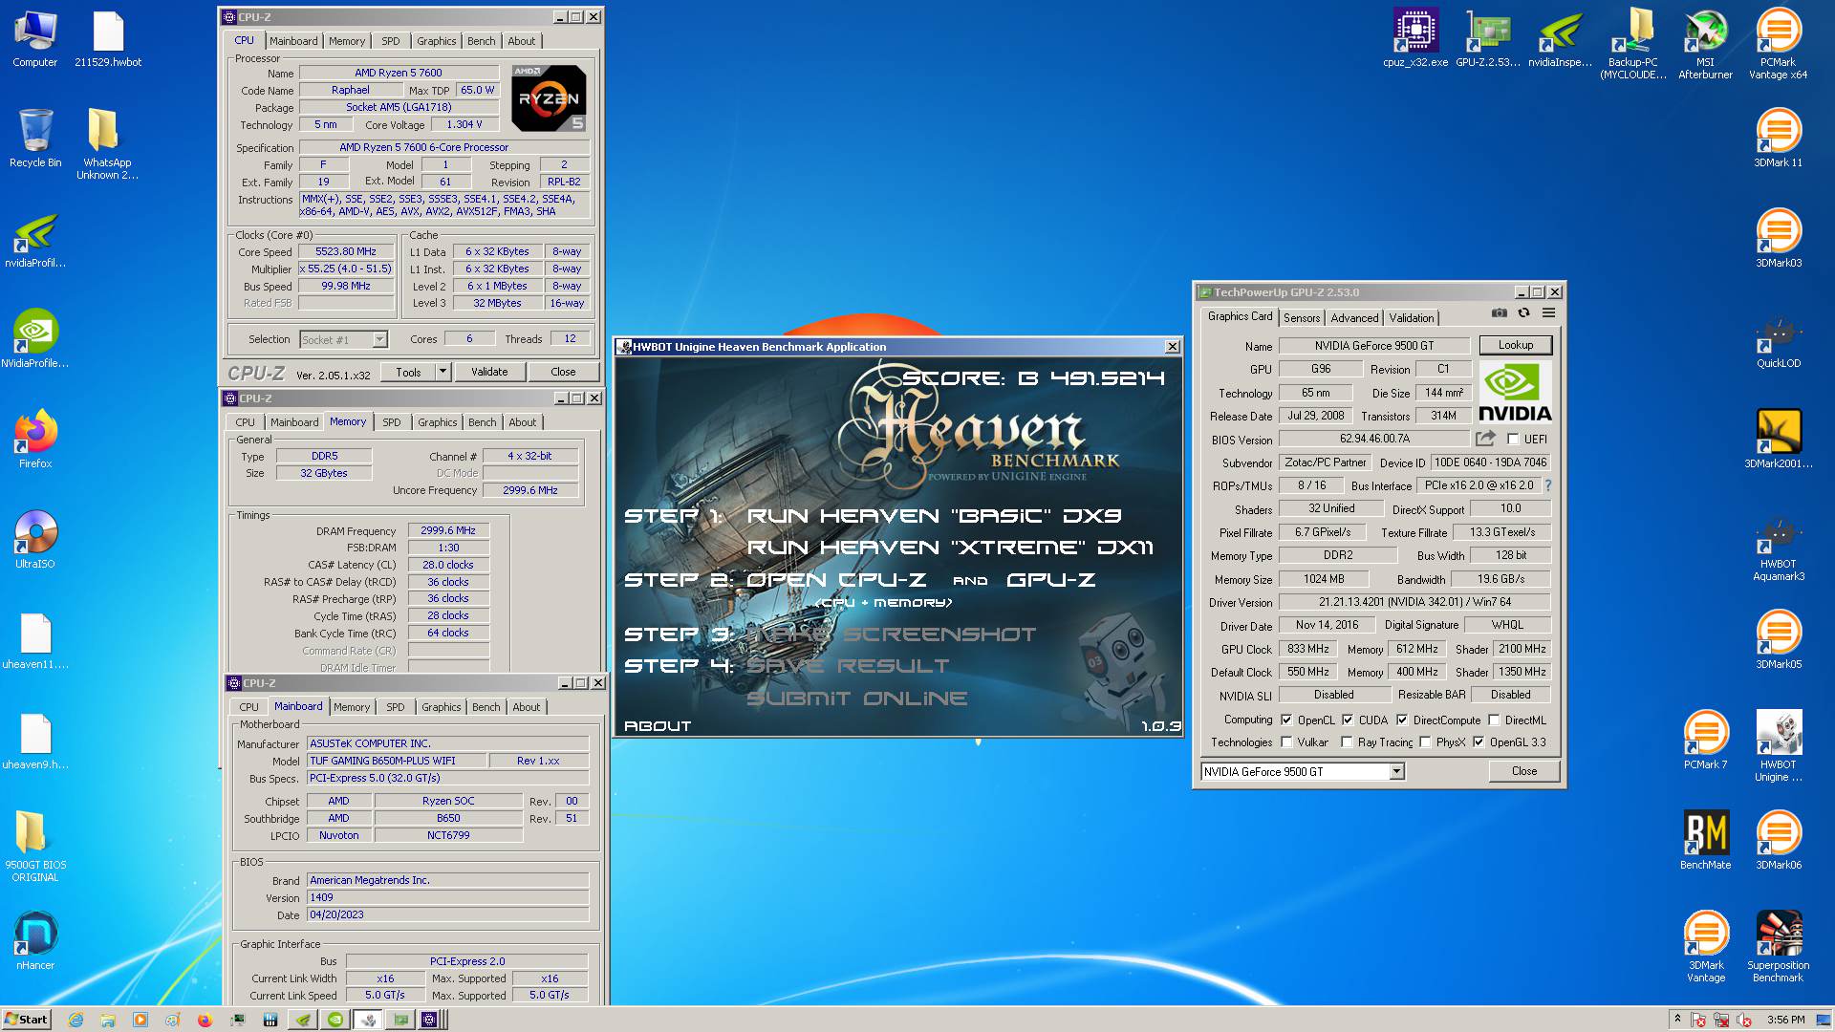Show hidden system tray icons
The width and height of the screenshot is (1835, 1032).
1677,1020
